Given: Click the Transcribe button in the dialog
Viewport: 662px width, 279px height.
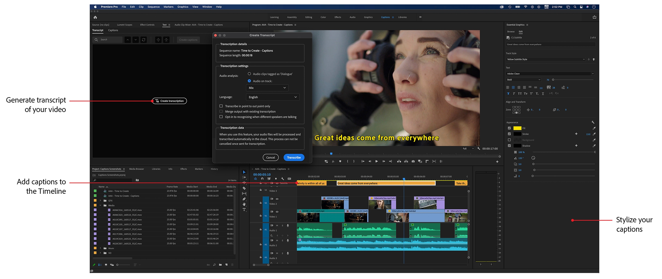Looking at the screenshot, I should [x=294, y=157].
